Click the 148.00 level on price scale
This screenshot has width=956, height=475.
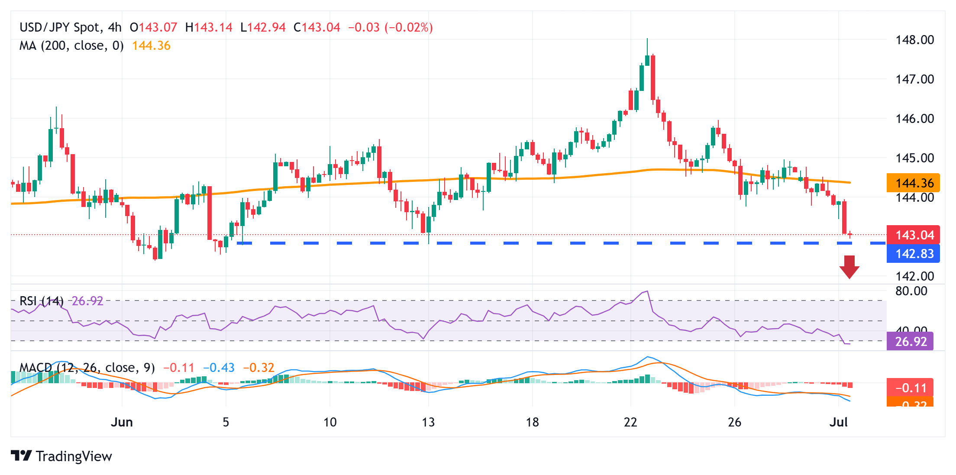click(914, 40)
